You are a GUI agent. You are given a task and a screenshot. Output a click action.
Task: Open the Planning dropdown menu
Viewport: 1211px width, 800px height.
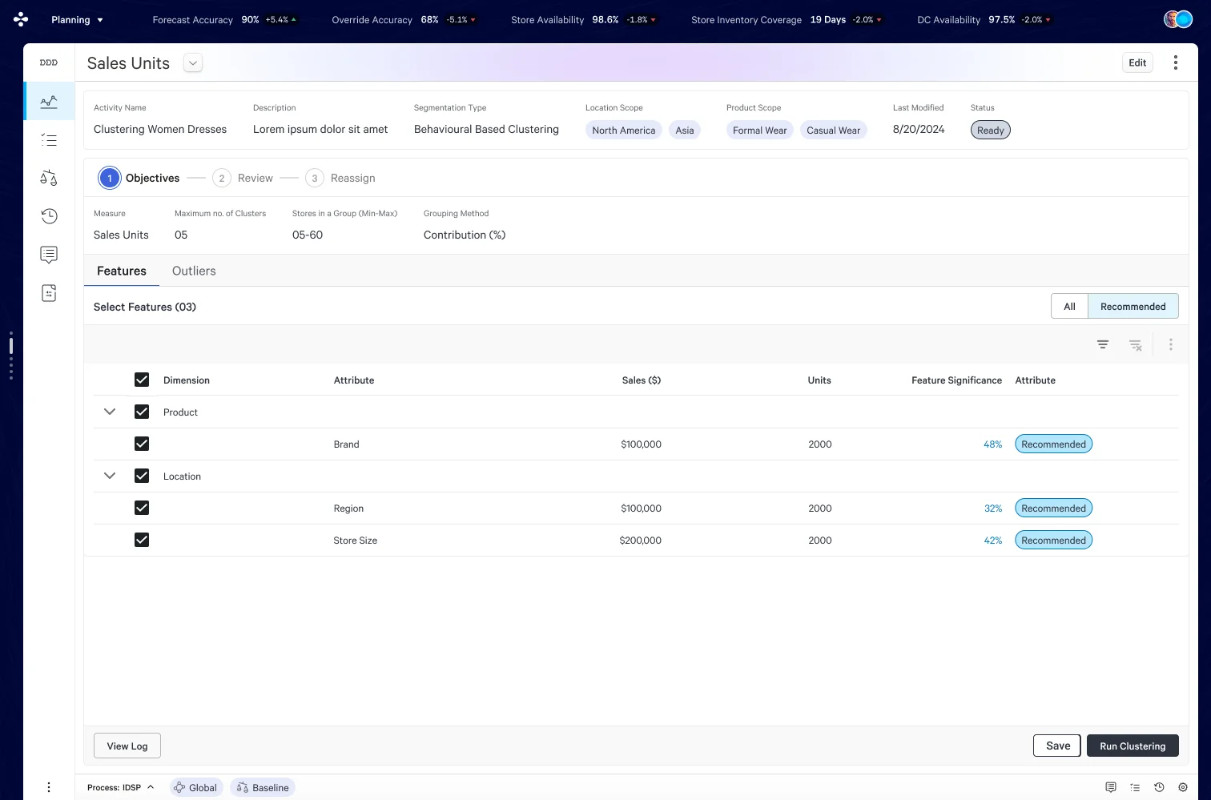pos(77,19)
